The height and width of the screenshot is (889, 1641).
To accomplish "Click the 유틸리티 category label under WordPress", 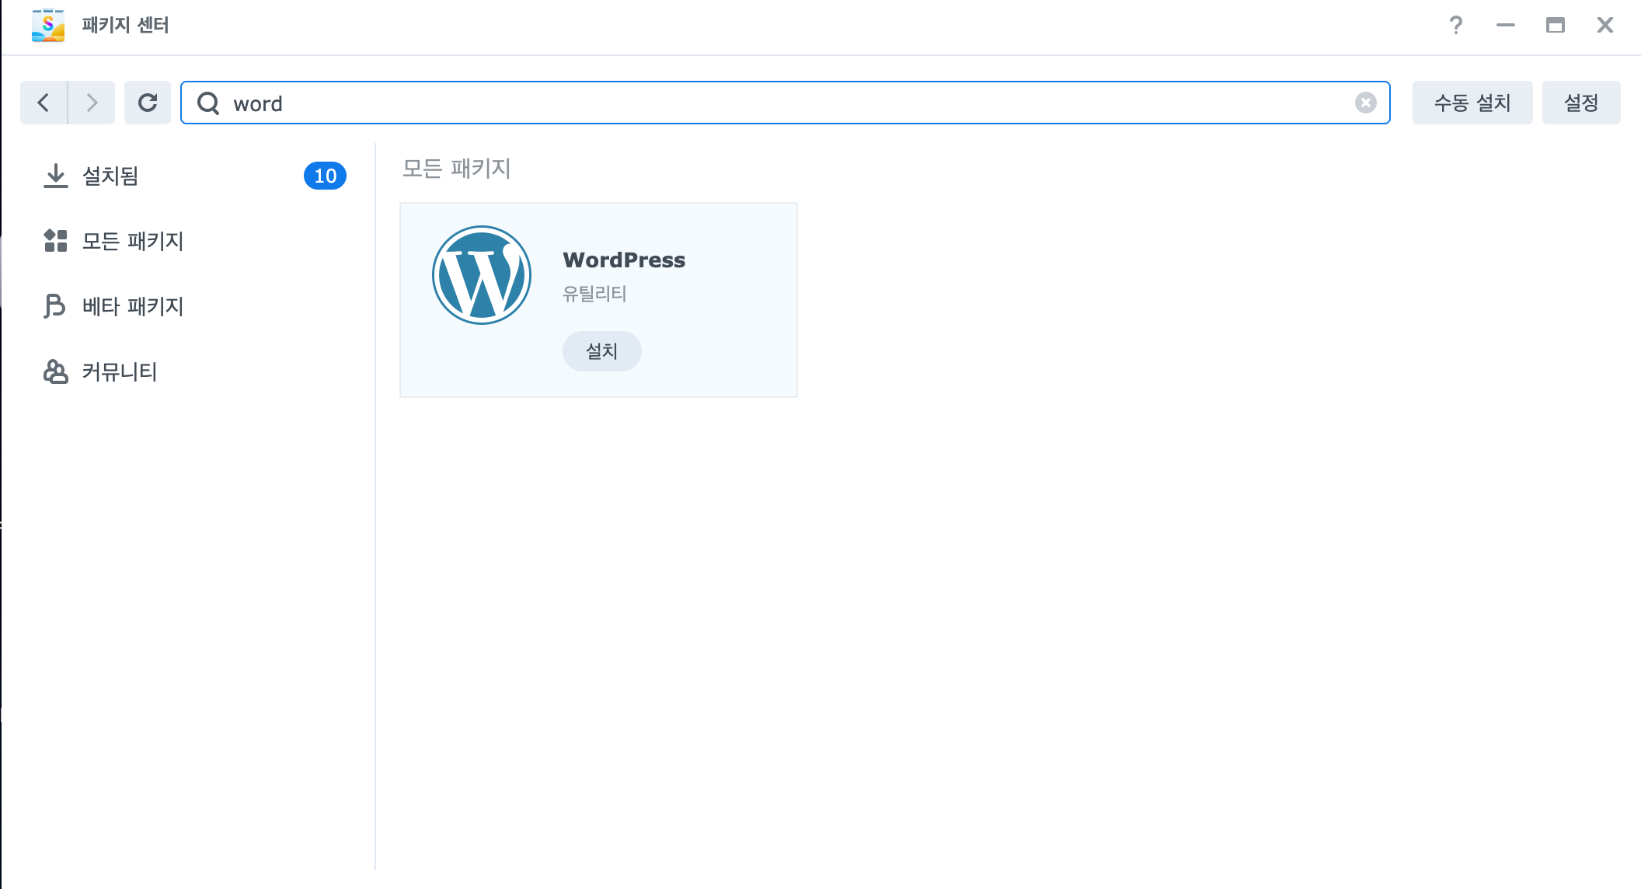I will (594, 294).
